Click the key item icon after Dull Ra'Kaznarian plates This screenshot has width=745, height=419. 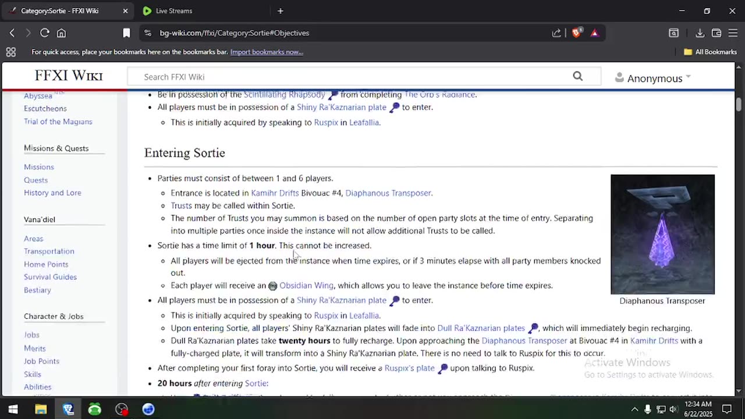click(x=533, y=328)
